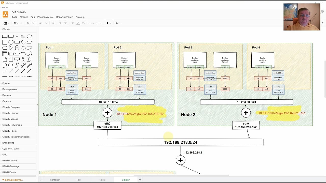
Task: Select the Cluster page tab
Action: [126, 180]
